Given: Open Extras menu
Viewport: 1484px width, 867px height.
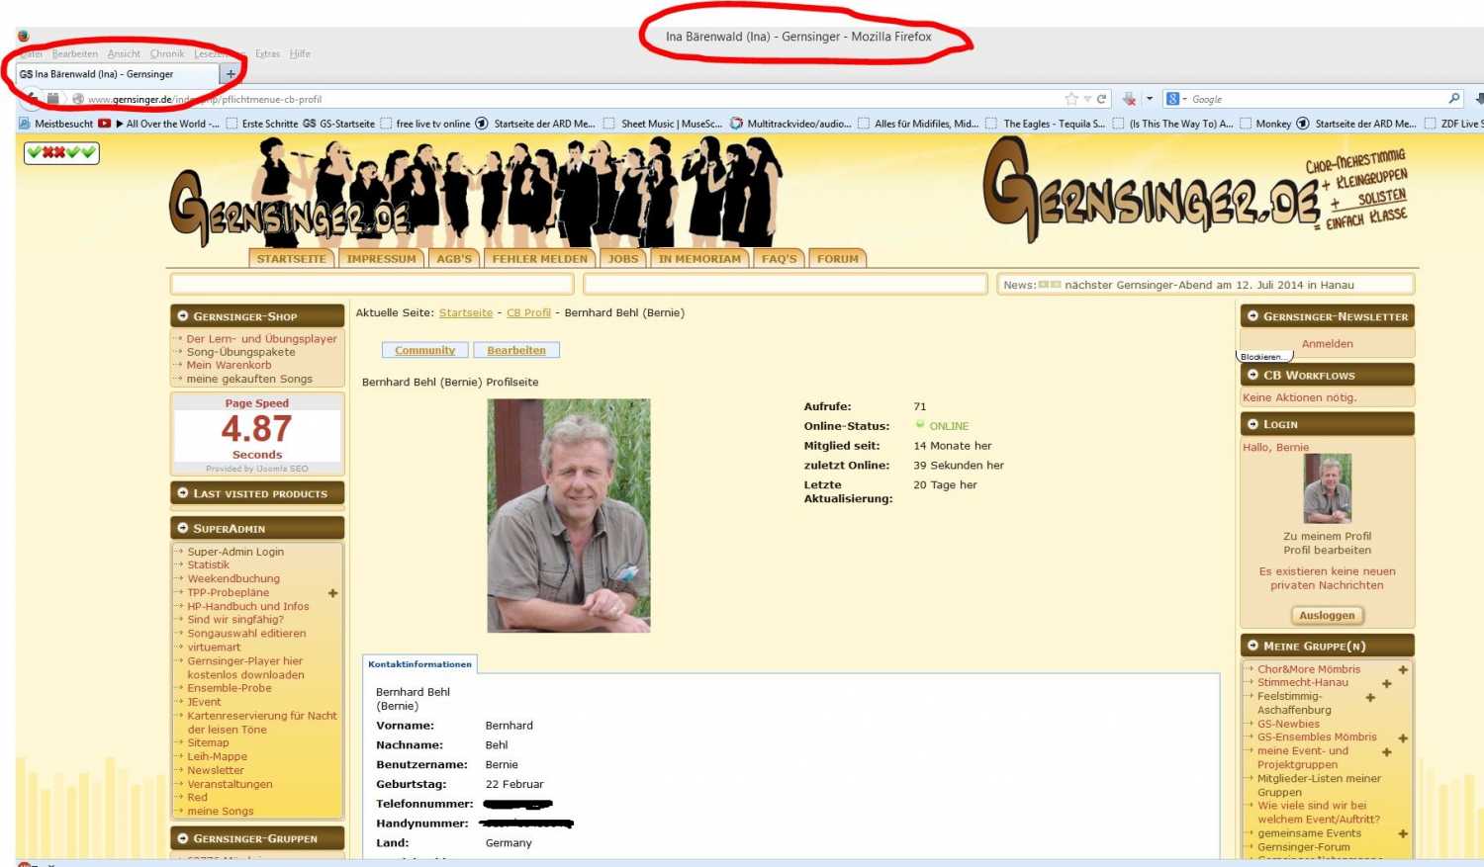Looking at the screenshot, I should [x=267, y=53].
